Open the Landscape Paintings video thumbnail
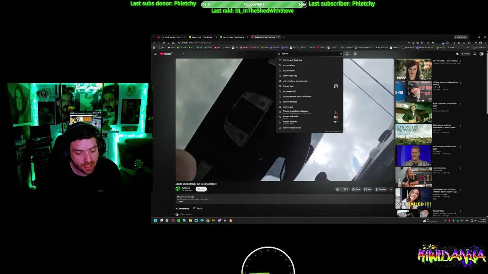488x274 pixels. point(413,134)
